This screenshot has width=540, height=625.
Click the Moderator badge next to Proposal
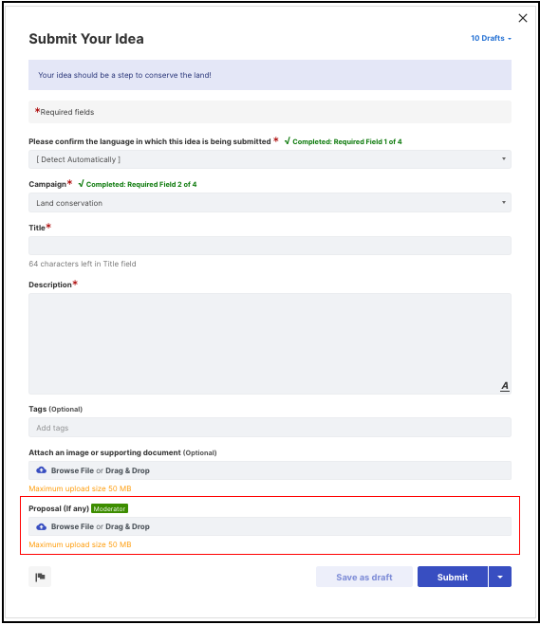tap(110, 508)
